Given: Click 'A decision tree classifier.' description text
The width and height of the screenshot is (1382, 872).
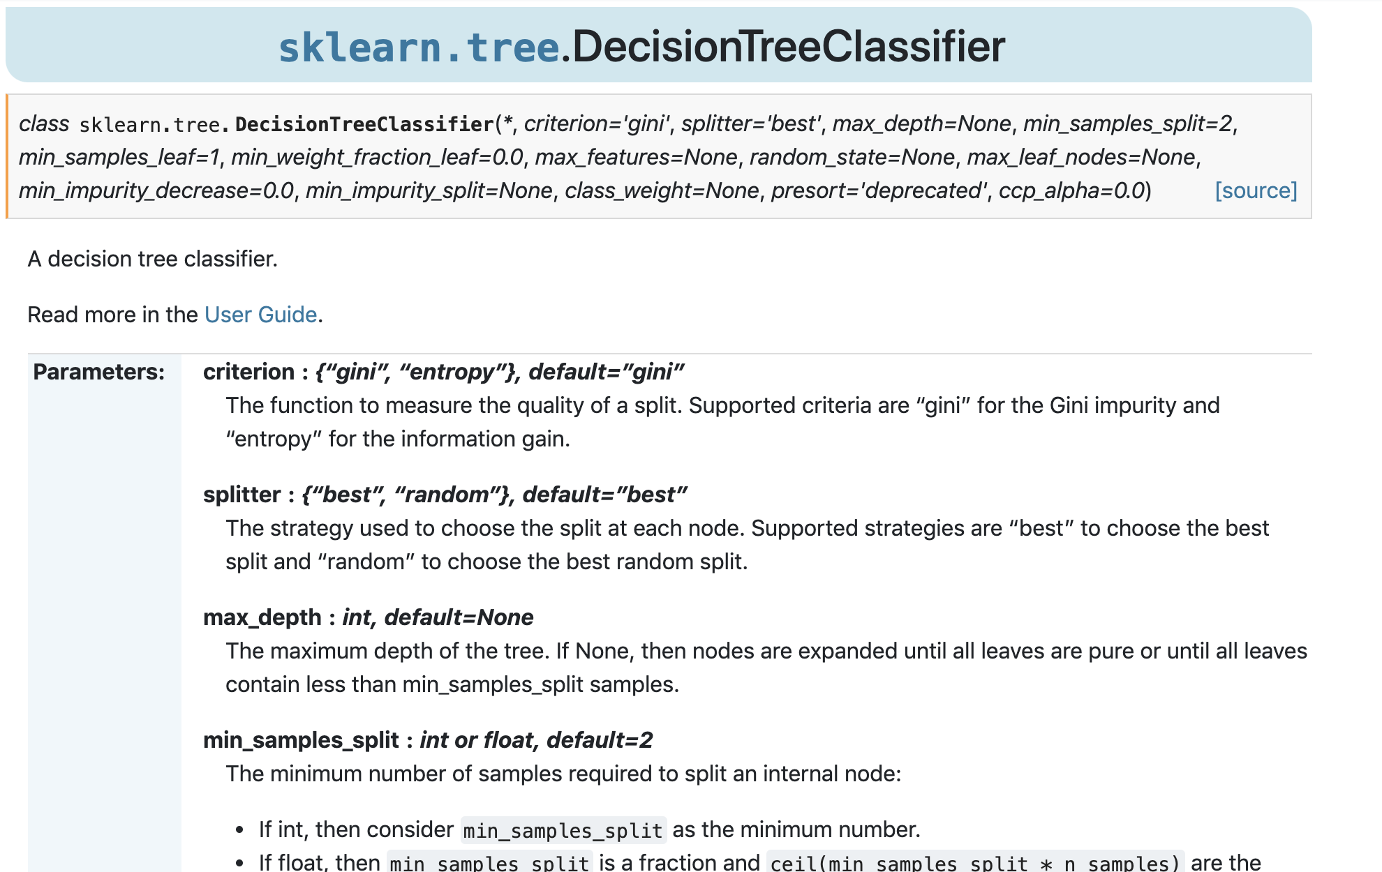Looking at the screenshot, I should (153, 259).
